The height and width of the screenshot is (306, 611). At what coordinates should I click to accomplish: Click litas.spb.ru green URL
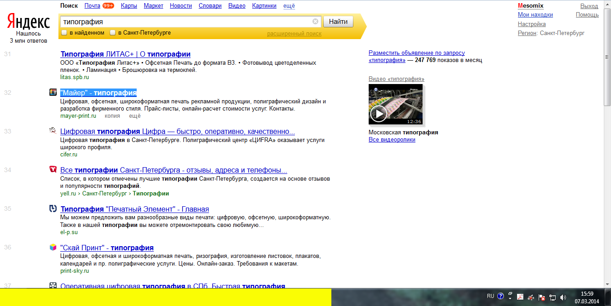click(75, 77)
